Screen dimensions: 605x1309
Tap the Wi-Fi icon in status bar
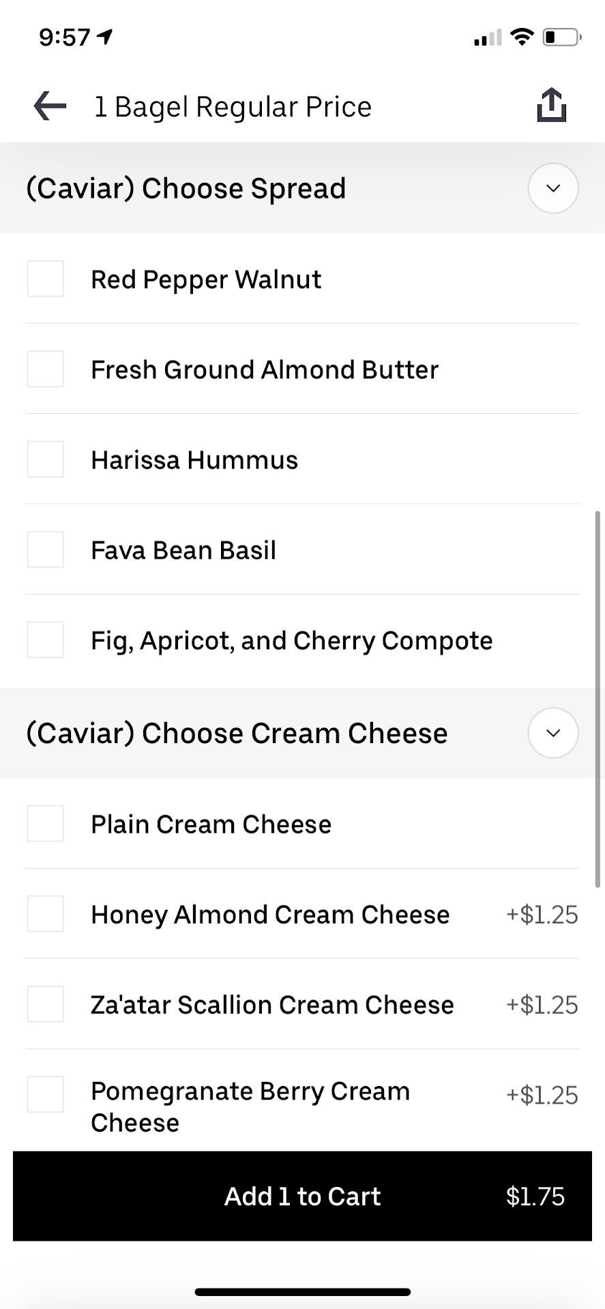[x=522, y=37]
